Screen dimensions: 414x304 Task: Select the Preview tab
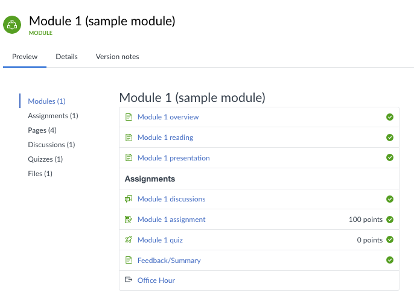25,57
